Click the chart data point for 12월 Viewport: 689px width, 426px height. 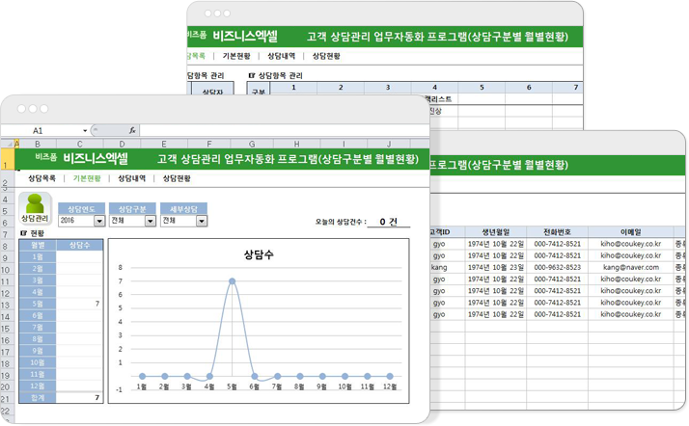(x=390, y=376)
